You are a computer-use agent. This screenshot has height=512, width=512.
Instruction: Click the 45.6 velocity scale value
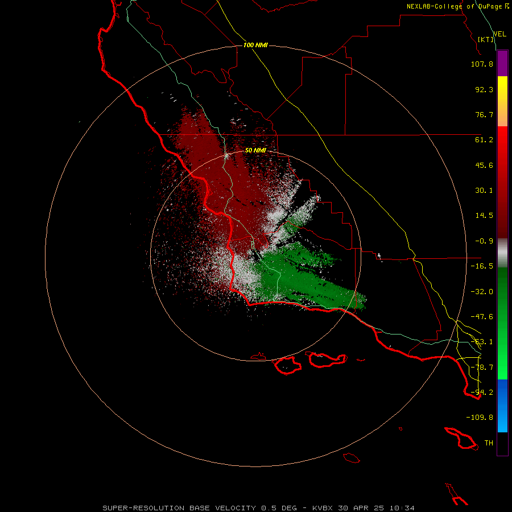[x=484, y=165]
